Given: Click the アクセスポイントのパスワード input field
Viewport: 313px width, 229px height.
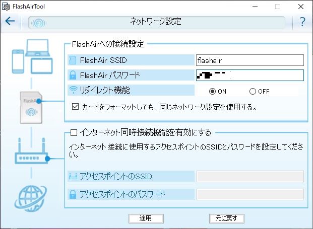Looking at the screenshot, I should 250,194.
